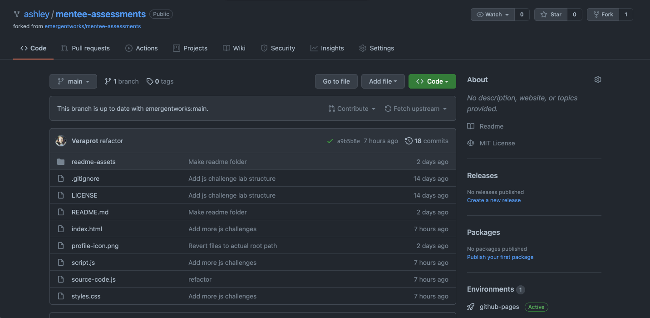Screen dimensions: 650x318
Task: Click the tag icon next to 0 tags
Action: 150,81
